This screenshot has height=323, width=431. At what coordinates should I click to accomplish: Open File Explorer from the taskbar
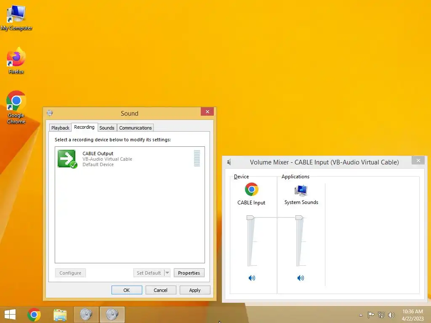[60, 315]
